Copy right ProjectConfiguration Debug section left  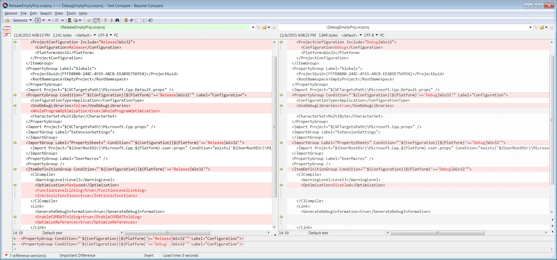[x=281, y=42]
